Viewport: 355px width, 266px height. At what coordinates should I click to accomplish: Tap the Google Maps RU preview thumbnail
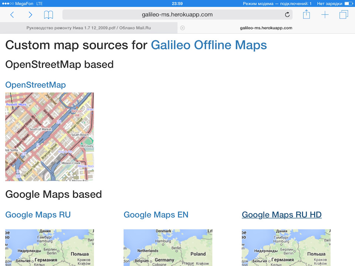coord(50,248)
